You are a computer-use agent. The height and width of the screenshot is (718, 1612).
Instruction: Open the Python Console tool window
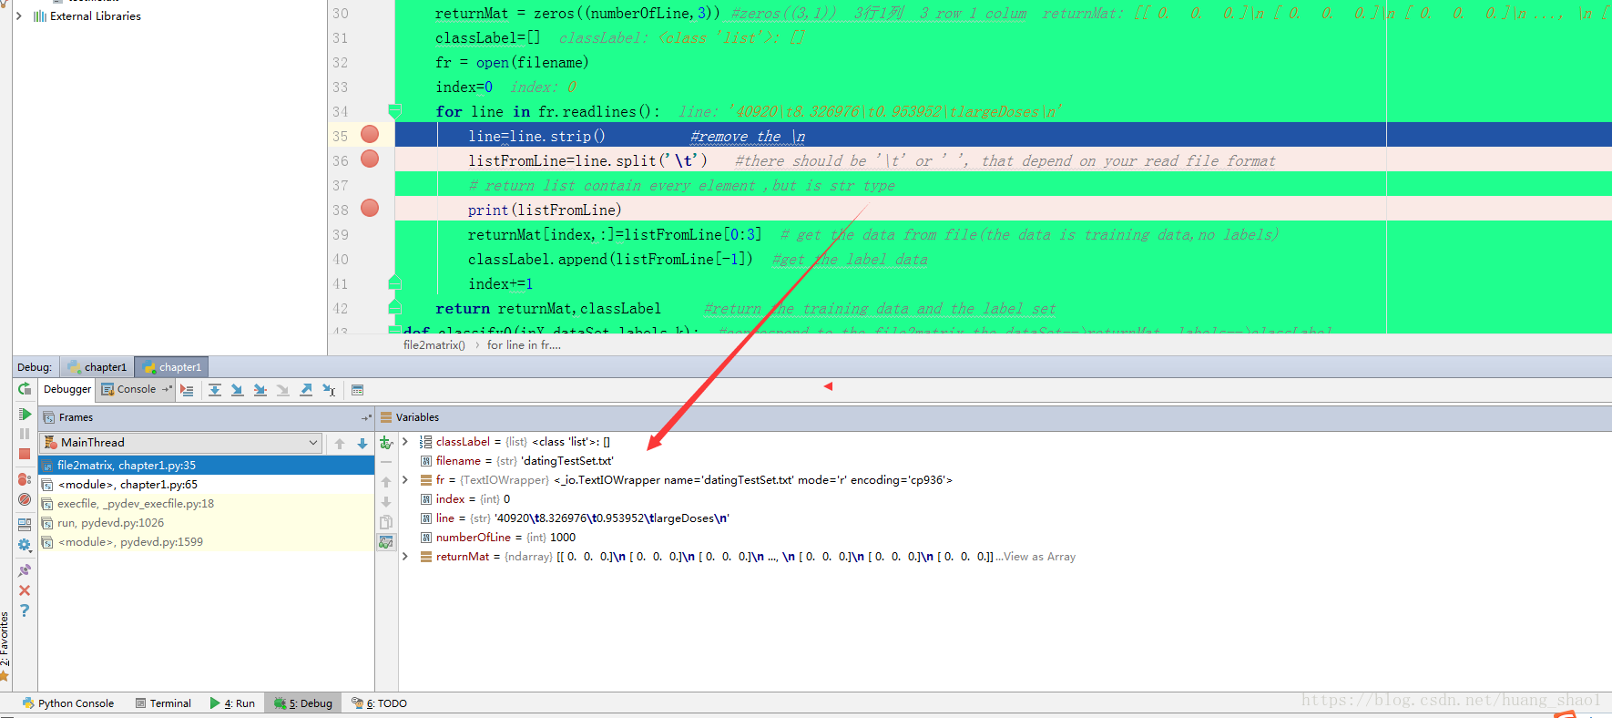point(68,703)
